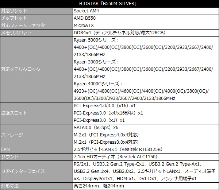Image resolution: width=219 pixels, height=190 pixels.
Task: Select the 外形寸法 label cell
Action: pos(36,186)
